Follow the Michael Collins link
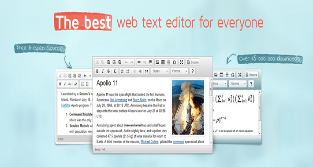Image resolution: width=313 pixels, height=167 pixels. 149,142
